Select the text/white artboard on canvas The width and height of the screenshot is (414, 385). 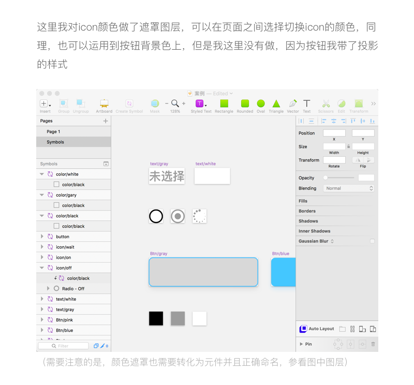click(x=212, y=176)
